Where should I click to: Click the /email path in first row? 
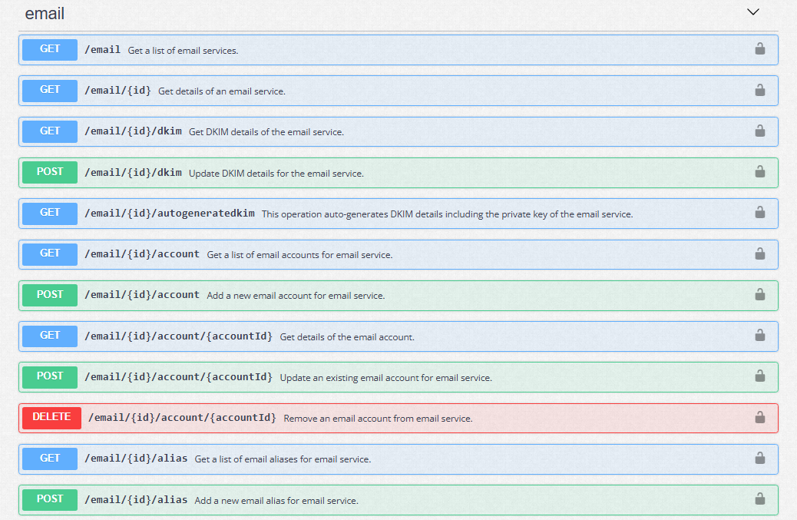(103, 50)
